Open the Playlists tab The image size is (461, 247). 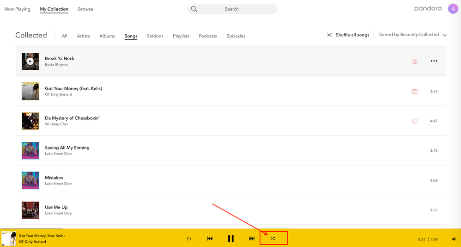pyautogui.click(x=181, y=36)
